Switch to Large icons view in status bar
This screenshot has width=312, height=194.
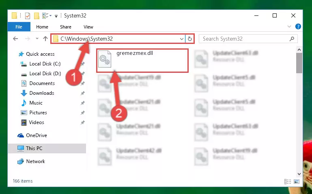click(x=297, y=181)
